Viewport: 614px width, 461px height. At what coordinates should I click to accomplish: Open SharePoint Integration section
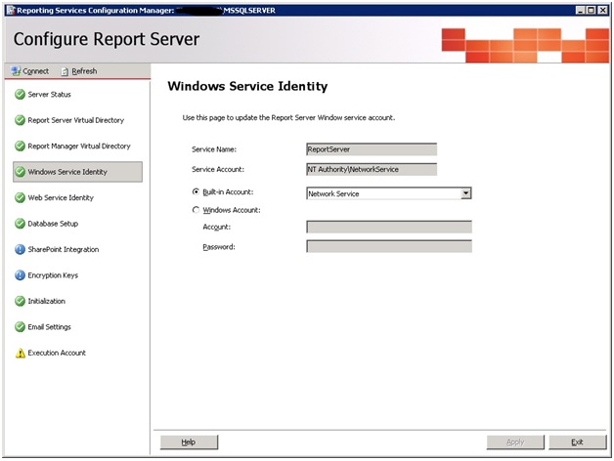64,249
